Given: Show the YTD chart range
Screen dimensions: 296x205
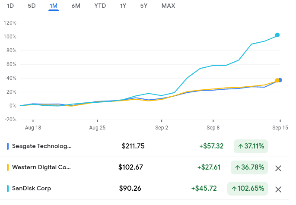Looking at the screenshot, I should [x=100, y=6].
